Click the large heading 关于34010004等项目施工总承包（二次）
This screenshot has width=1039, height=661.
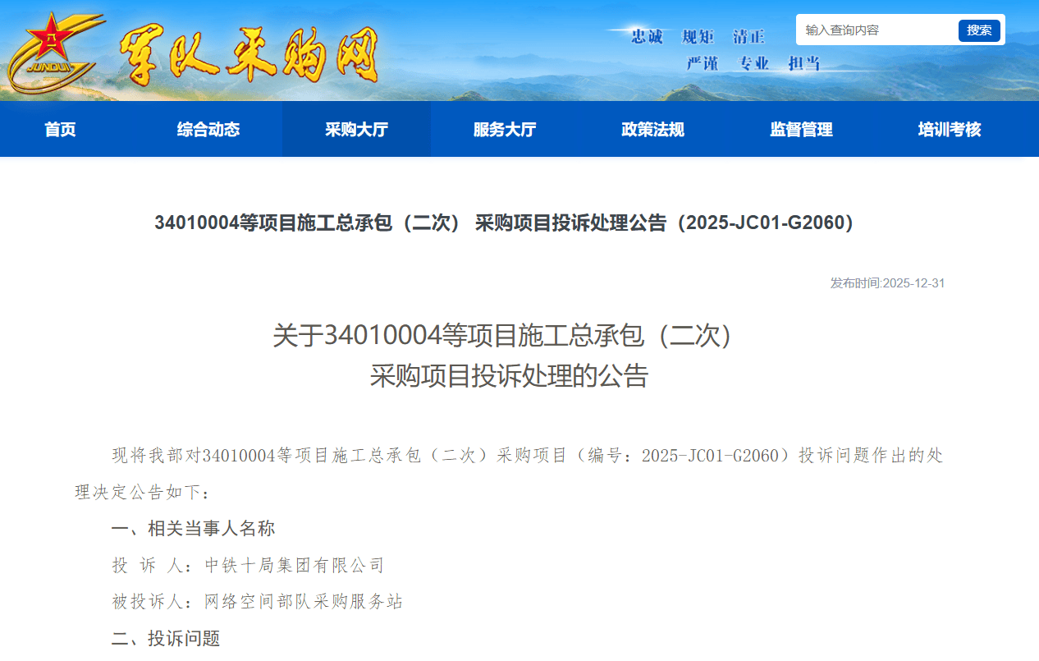click(x=502, y=336)
